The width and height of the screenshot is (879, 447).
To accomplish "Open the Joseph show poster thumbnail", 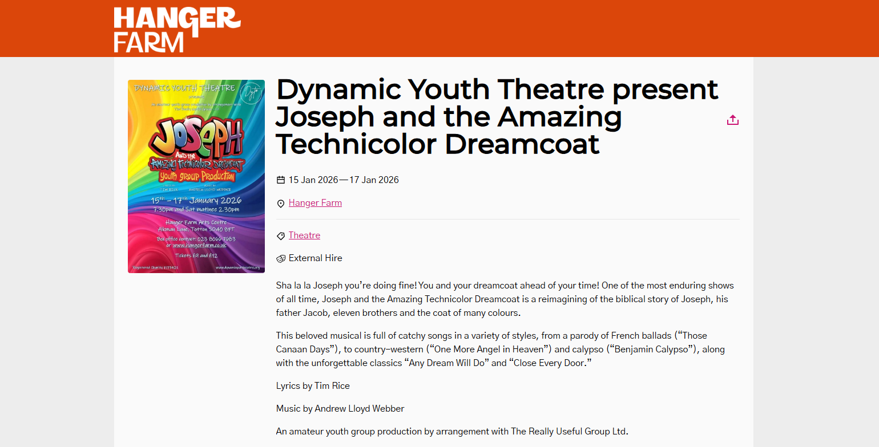I will point(196,176).
